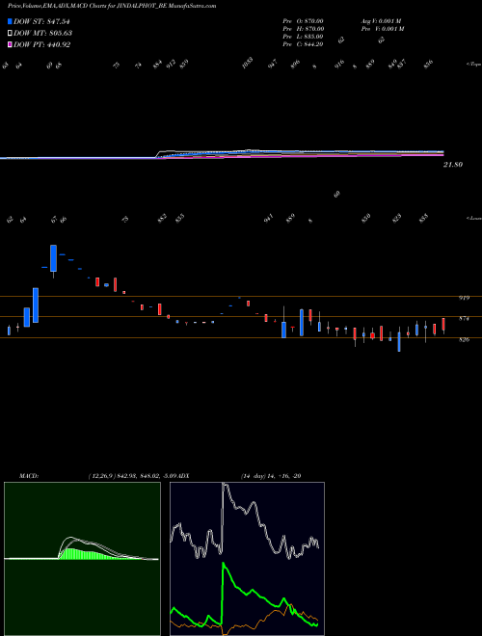This screenshot has width=482, height=636.
Task: Click the MACD label above the green panel
Action: point(29,476)
